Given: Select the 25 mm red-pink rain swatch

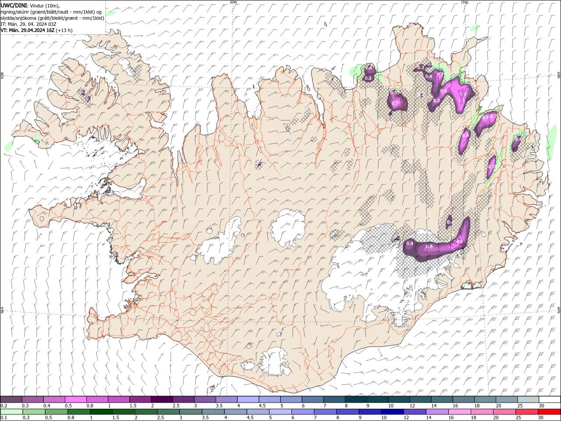Looking at the screenshot, I should [x=526, y=412].
